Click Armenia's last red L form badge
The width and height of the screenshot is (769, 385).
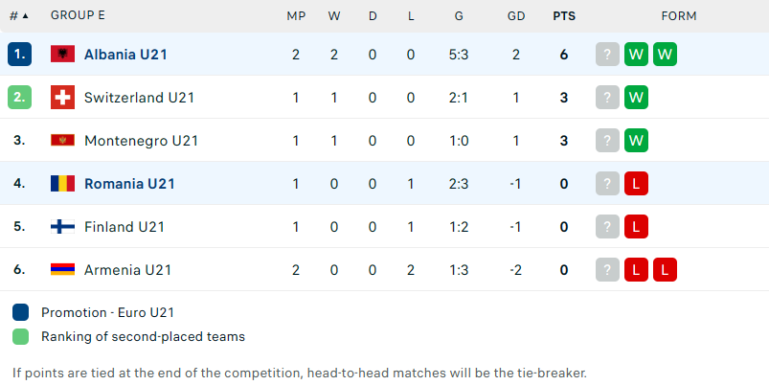[665, 270]
